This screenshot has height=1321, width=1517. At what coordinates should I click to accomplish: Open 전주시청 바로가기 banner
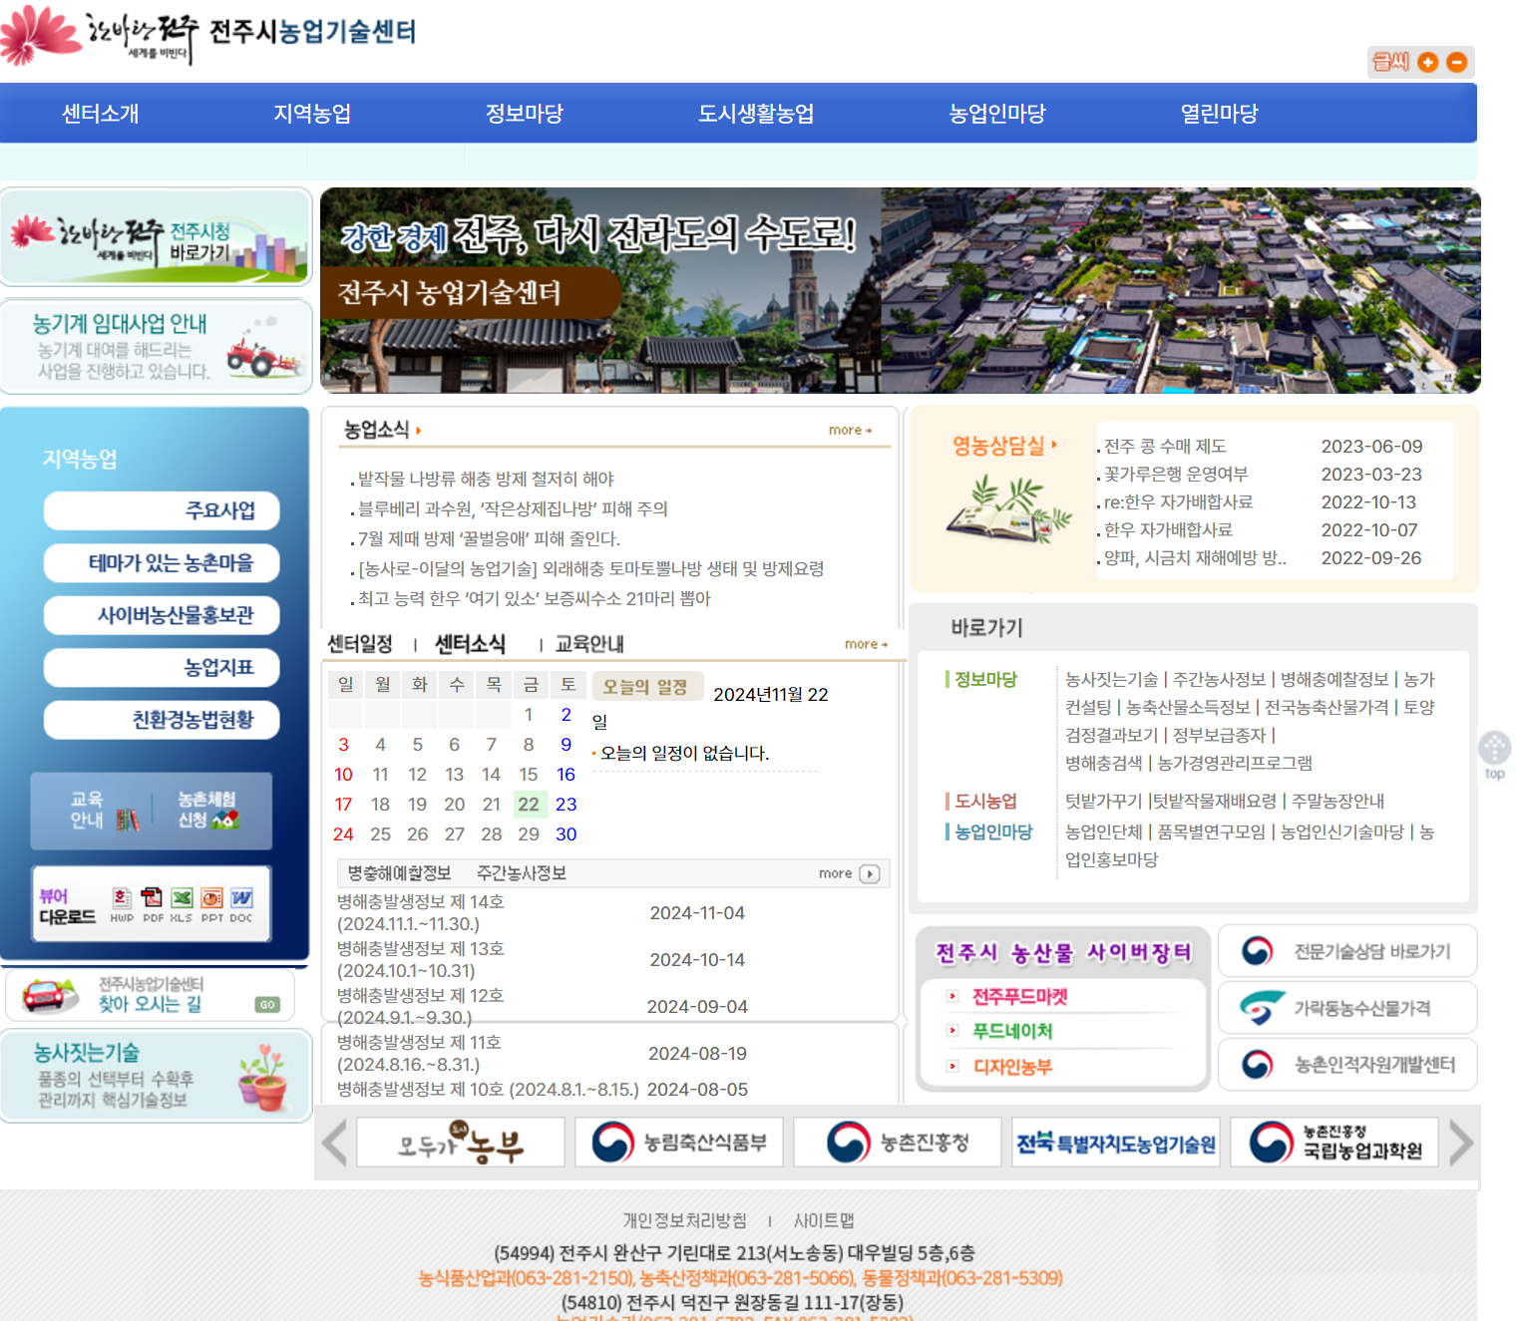(157, 237)
